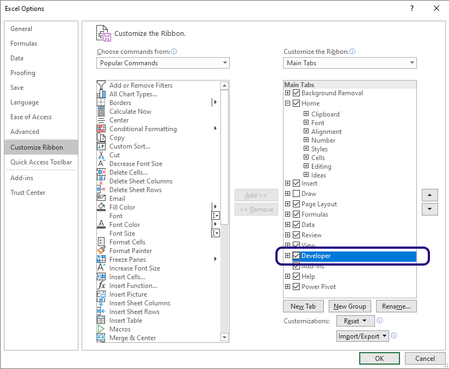Click the Move Up arrow button
Viewport: 449px width, 369px height.
[x=429, y=195]
